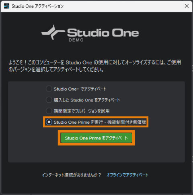The height and width of the screenshot is (195, 193).
Task: Click the 期間限定でフルバージョンを試用 label text
Action: coord(82,111)
